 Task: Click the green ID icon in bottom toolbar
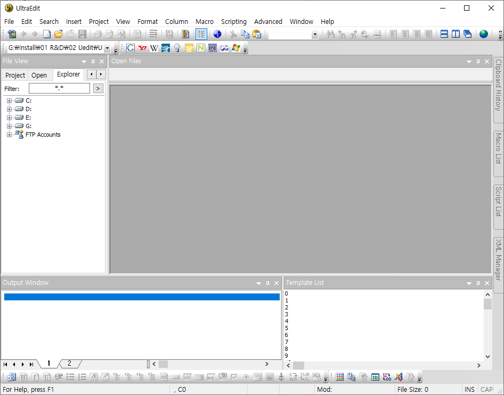(x=375, y=377)
